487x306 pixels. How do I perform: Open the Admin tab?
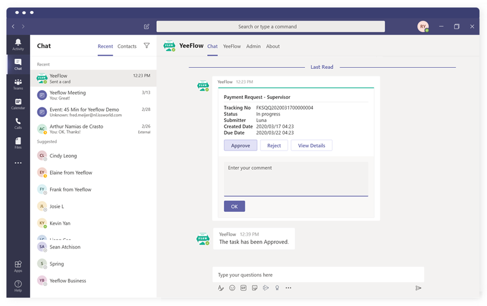(x=254, y=46)
